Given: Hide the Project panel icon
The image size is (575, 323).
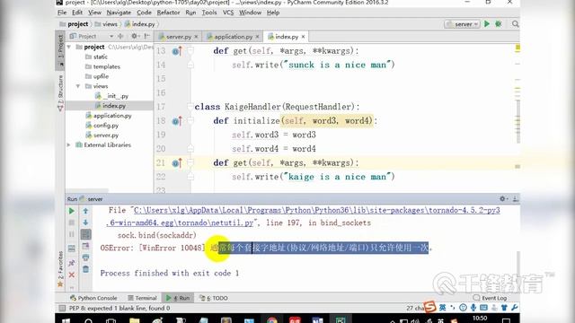Looking at the screenshot, I should 147,36.
